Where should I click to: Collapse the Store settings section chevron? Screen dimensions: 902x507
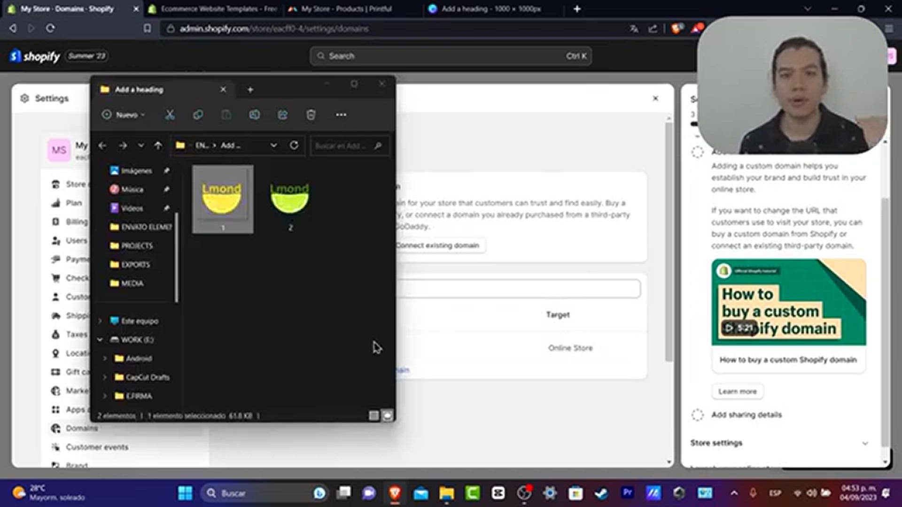click(865, 443)
